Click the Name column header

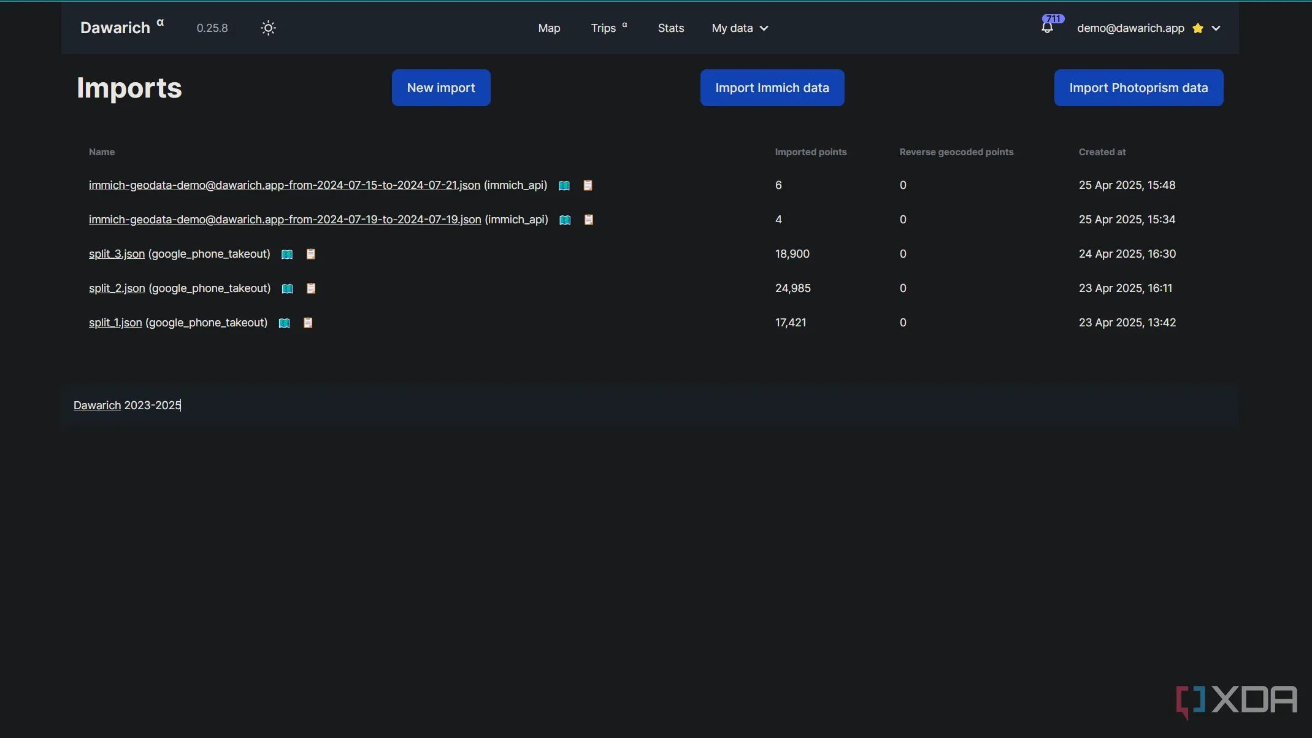(102, 152)
